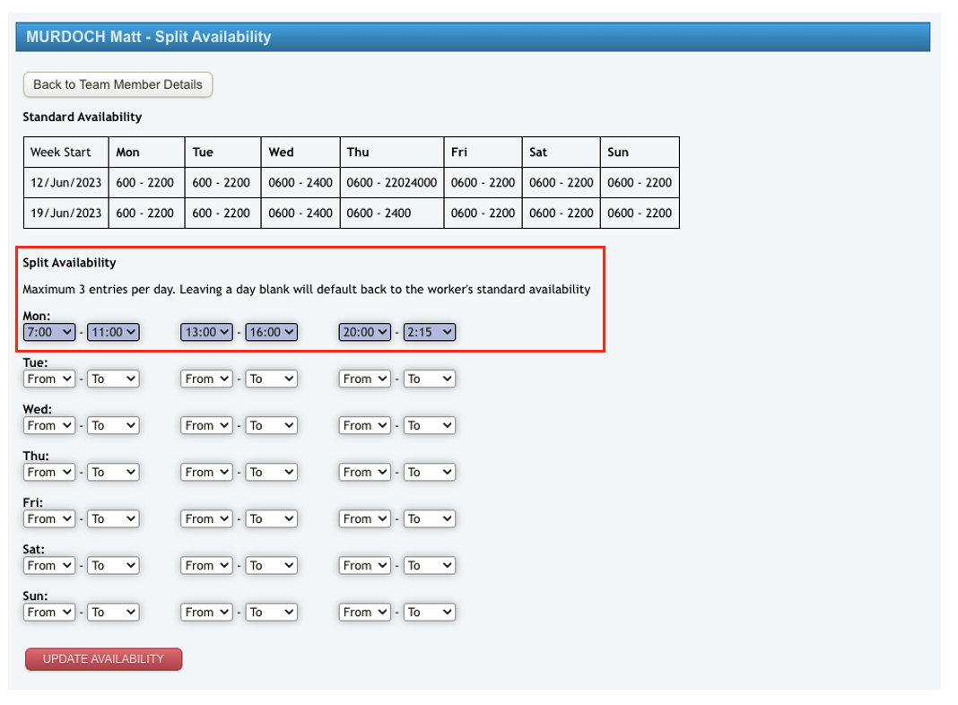Click the Week Start column header
The image size is (958, 705).
point(66,152)
